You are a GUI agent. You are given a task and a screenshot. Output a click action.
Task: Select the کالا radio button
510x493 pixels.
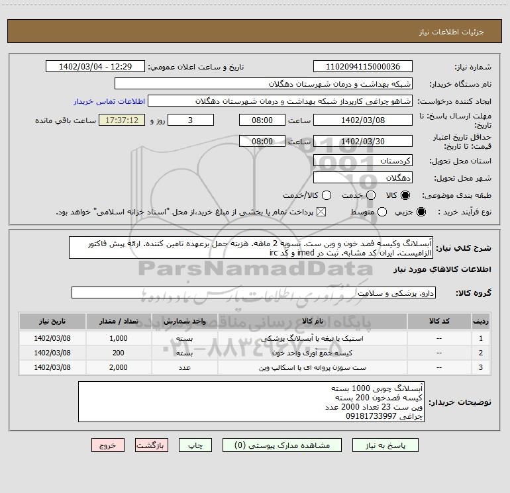[x=405, y=195]
